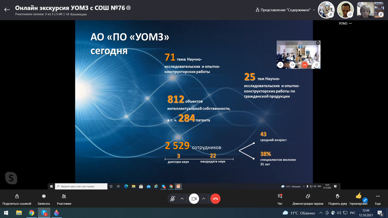Click Microsoft Store in the shared screen taskbar
Screen dimensions: 388x218
pyautogui.click(x=141, y=186)
